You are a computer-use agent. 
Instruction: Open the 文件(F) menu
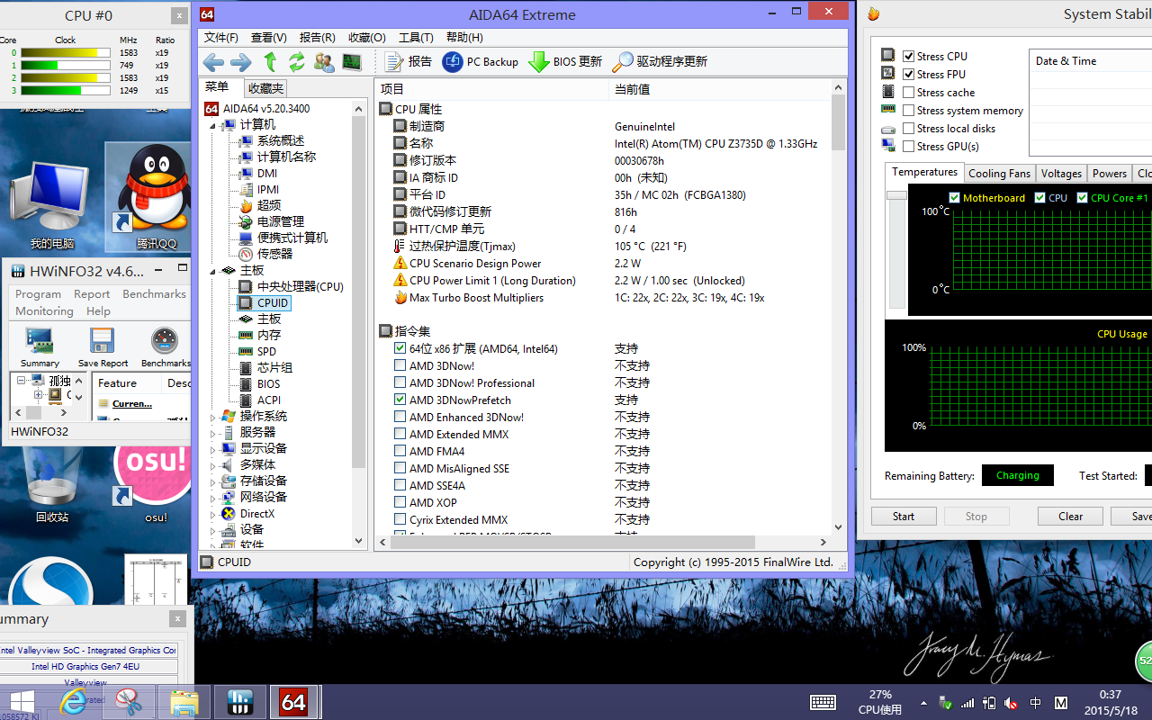tap(221, 37)
